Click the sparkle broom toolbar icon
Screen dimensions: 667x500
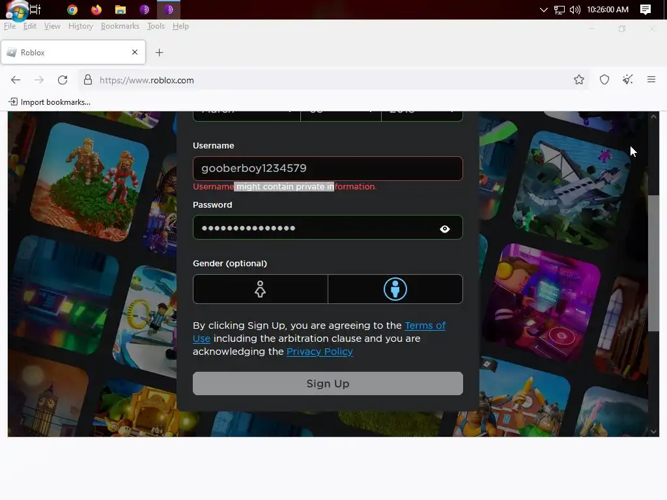click(x=628, y=79)
